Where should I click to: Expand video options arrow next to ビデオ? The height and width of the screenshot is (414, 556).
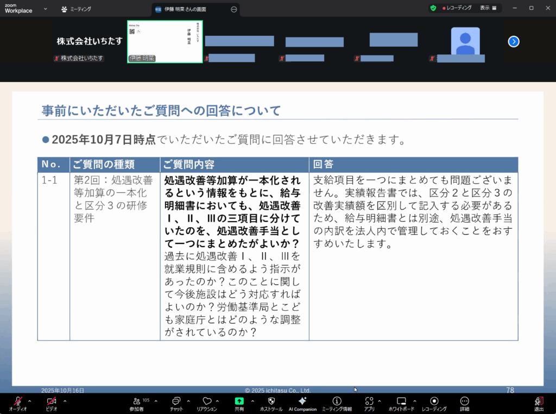65,401
